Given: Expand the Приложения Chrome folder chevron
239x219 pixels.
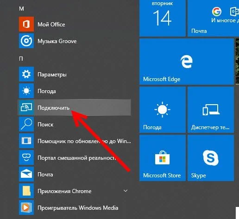Looking at the screenshot, I should click(126, 191).
